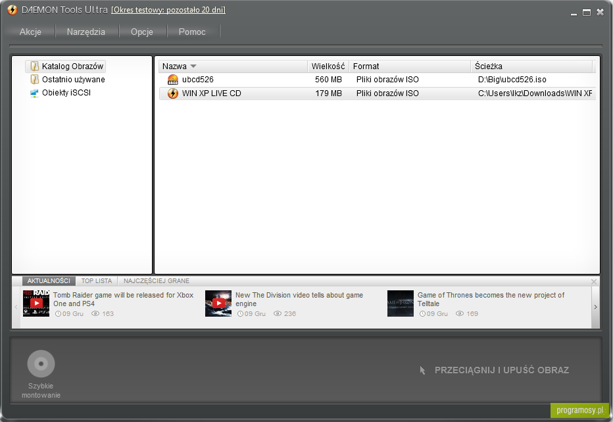Click the DAEMON Tools lightning logo icon
The height and width of the screenshot is (422, 613).
(x=12, y=10)
